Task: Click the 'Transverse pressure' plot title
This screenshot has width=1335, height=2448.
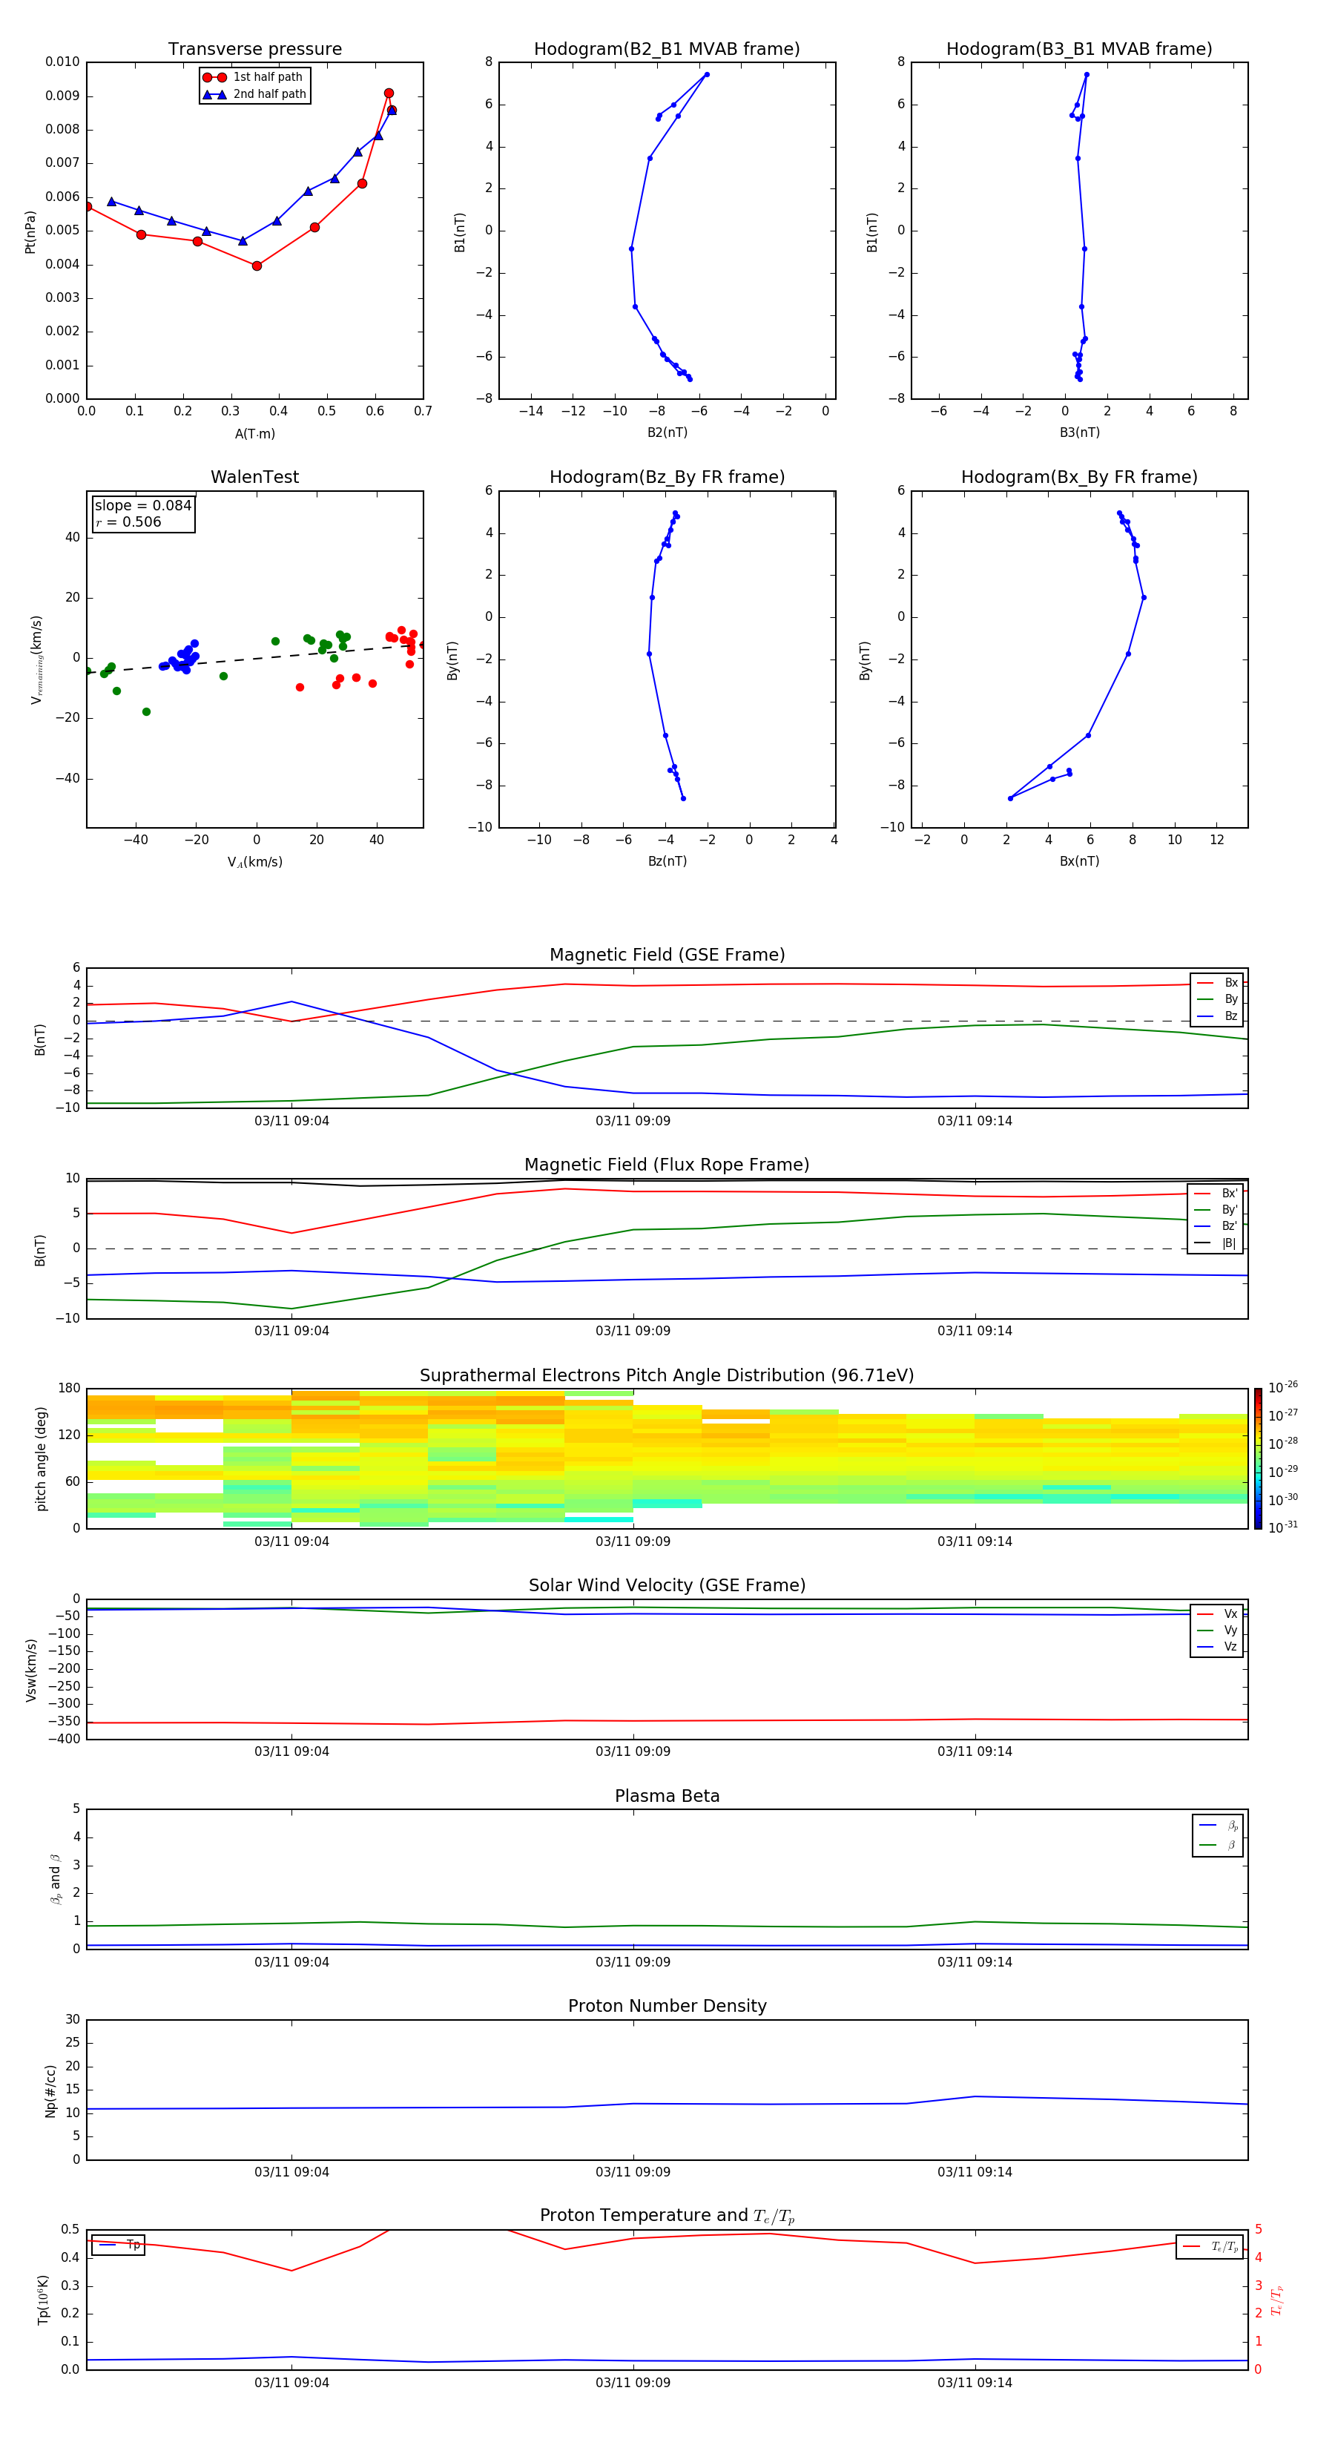Action: point(254,50)
